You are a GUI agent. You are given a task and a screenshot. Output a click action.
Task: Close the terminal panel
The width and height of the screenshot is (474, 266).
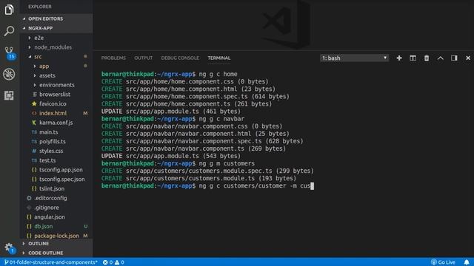pos(468,58)
